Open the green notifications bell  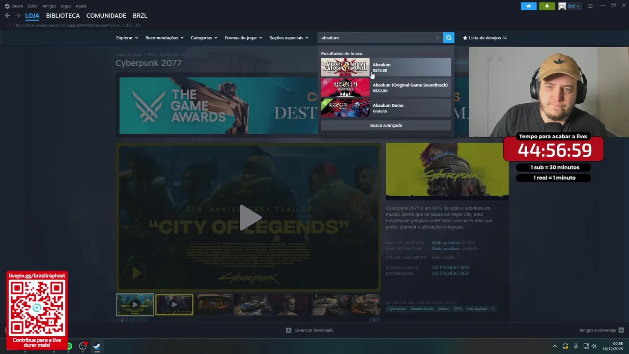click(547, 6)
